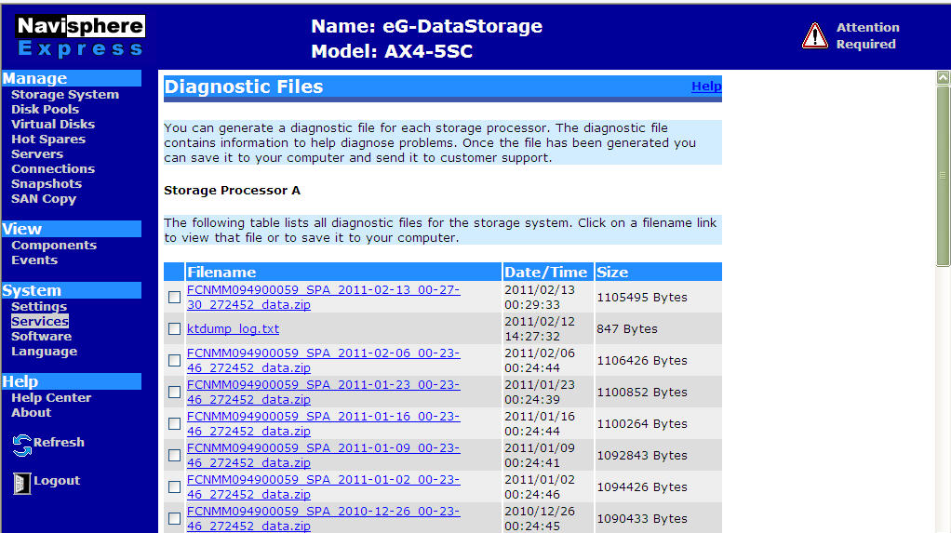Open the About page

[31, 413]
